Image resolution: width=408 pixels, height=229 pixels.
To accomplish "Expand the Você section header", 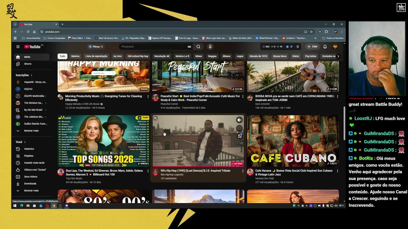I will [x=21, y=142].
